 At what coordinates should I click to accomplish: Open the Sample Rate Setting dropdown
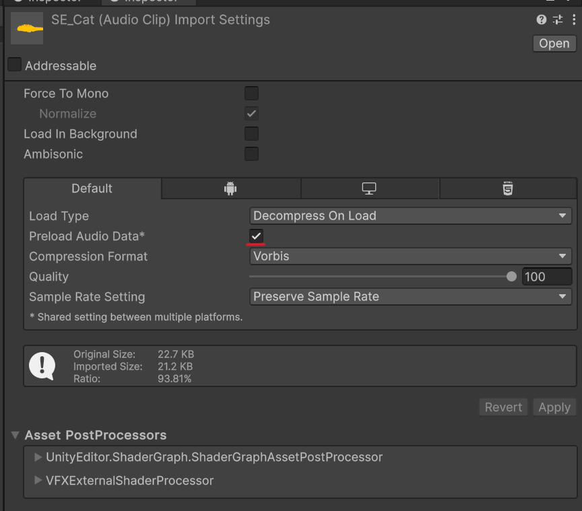[x=410, y=297]
